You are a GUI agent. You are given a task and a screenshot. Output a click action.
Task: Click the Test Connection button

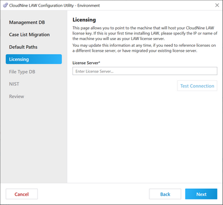point(197,86)
